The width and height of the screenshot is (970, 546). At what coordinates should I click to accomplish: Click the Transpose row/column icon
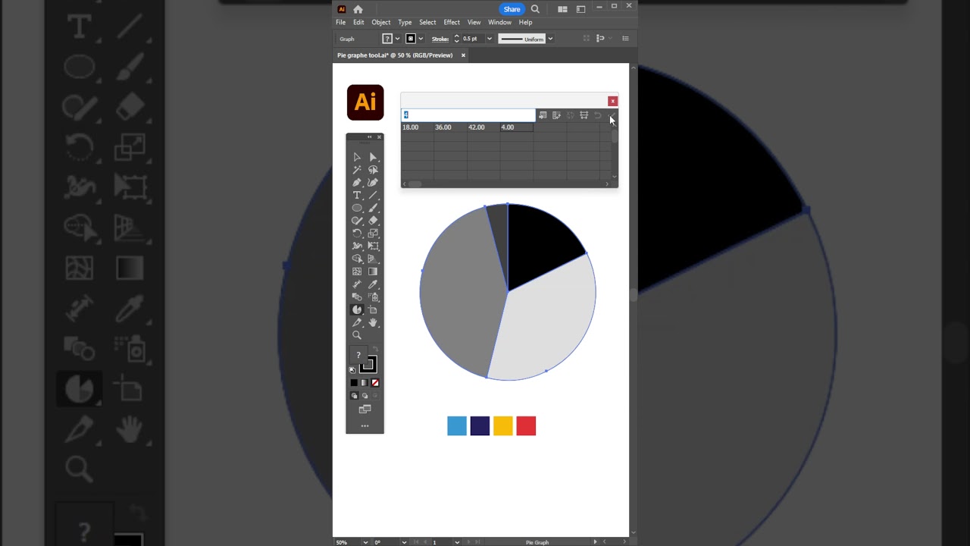556,115
